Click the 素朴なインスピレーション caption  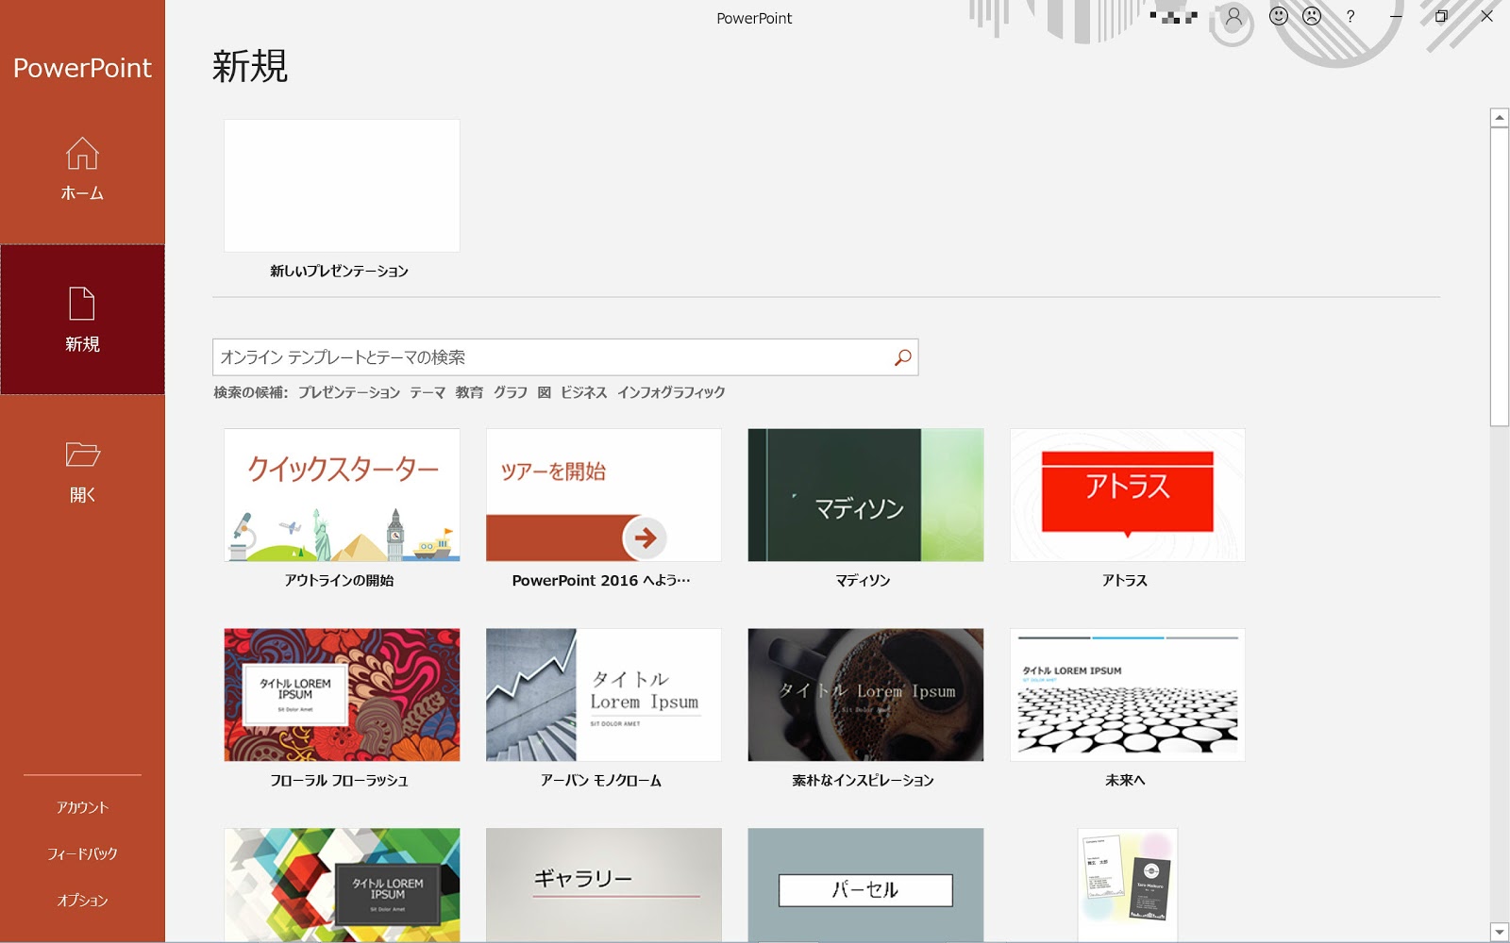864,781
